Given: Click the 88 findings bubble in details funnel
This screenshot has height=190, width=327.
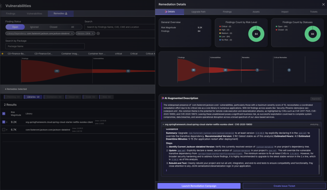Looking at the screenshot, I should tap(193, 70).
